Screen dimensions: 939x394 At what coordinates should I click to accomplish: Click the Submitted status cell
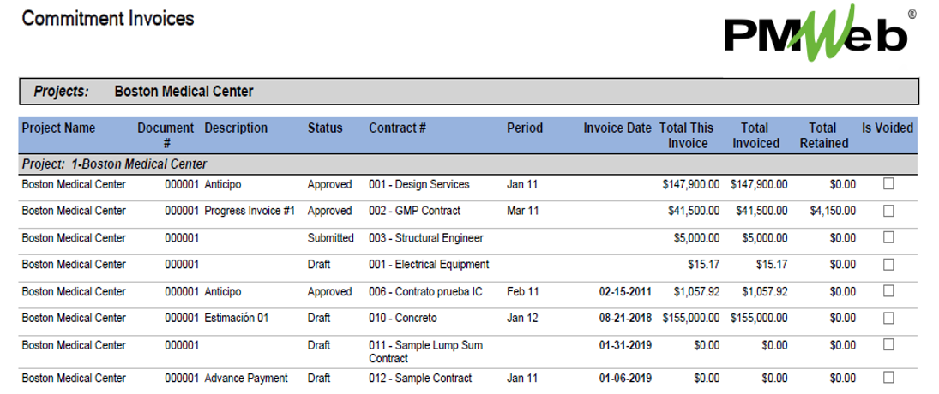pos(330,238)
